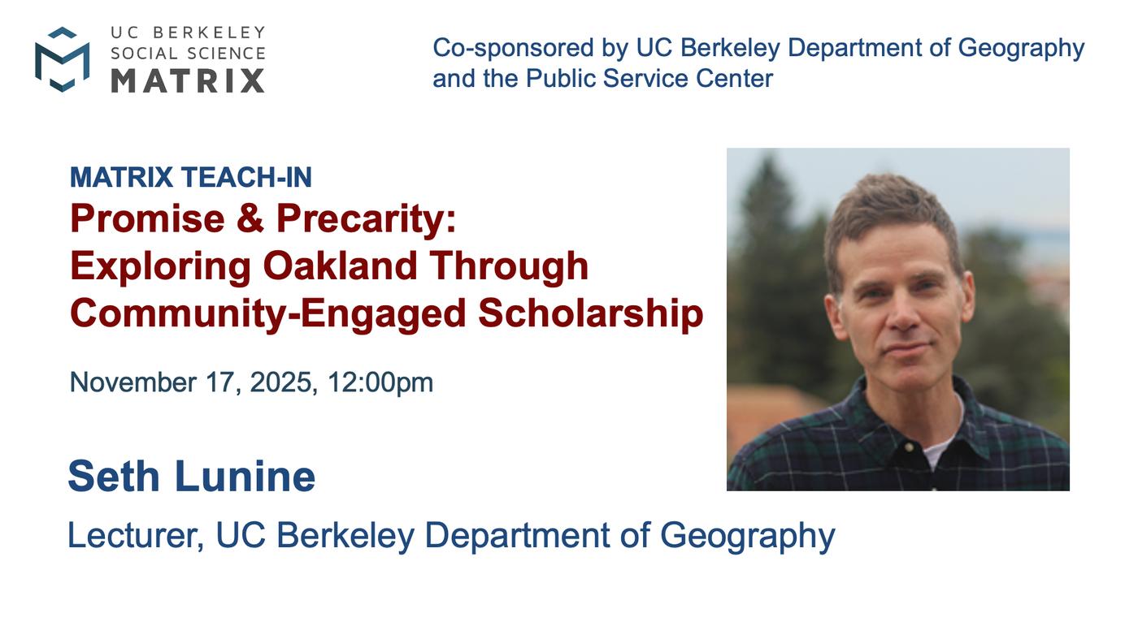Click the Public Service Center text
This screenshot has height=639, width=1138.
click(x=649, y=79)
